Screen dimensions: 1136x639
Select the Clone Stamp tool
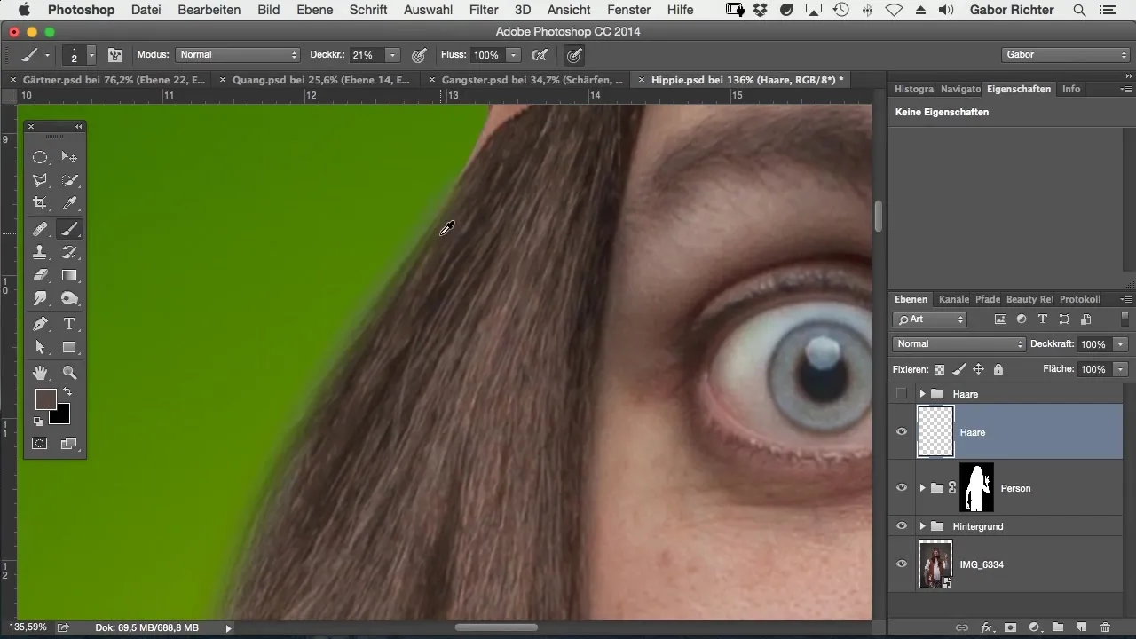pyautogui.click(x=40, y=252)
